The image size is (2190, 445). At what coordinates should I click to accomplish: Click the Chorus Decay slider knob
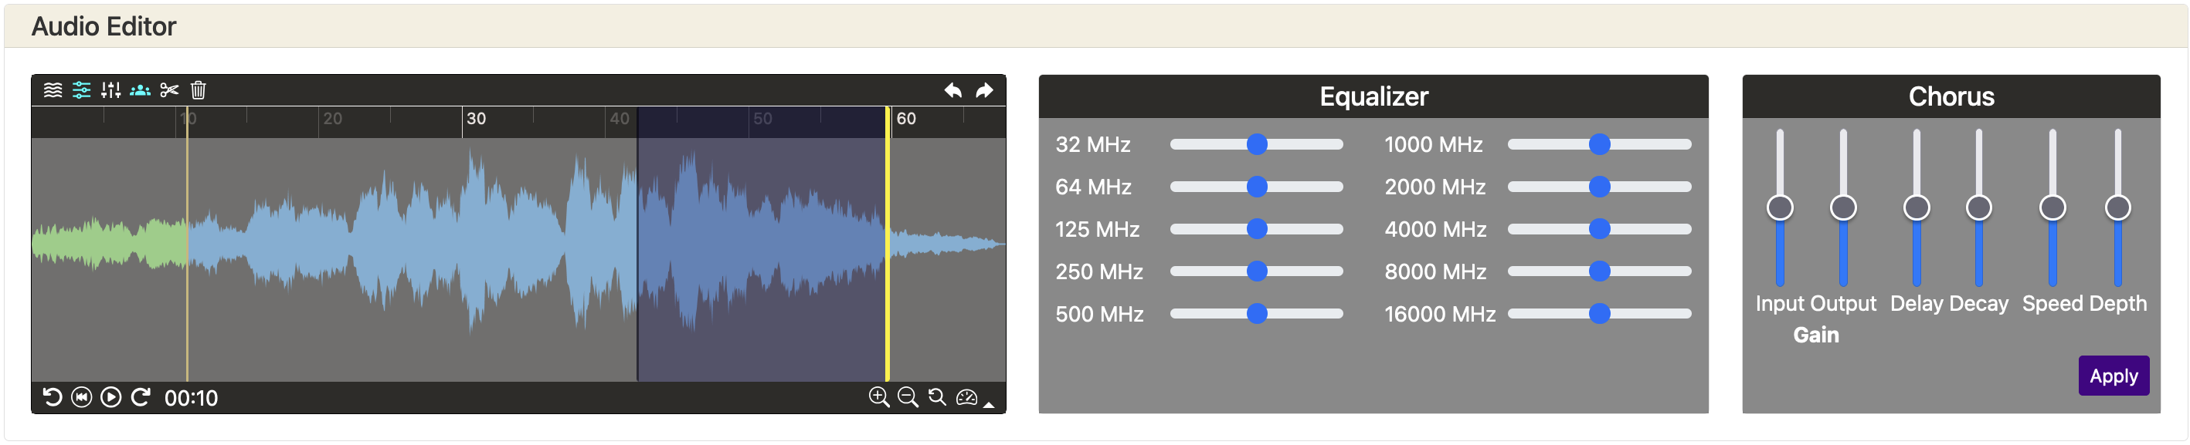click(x=1979, y=208)
